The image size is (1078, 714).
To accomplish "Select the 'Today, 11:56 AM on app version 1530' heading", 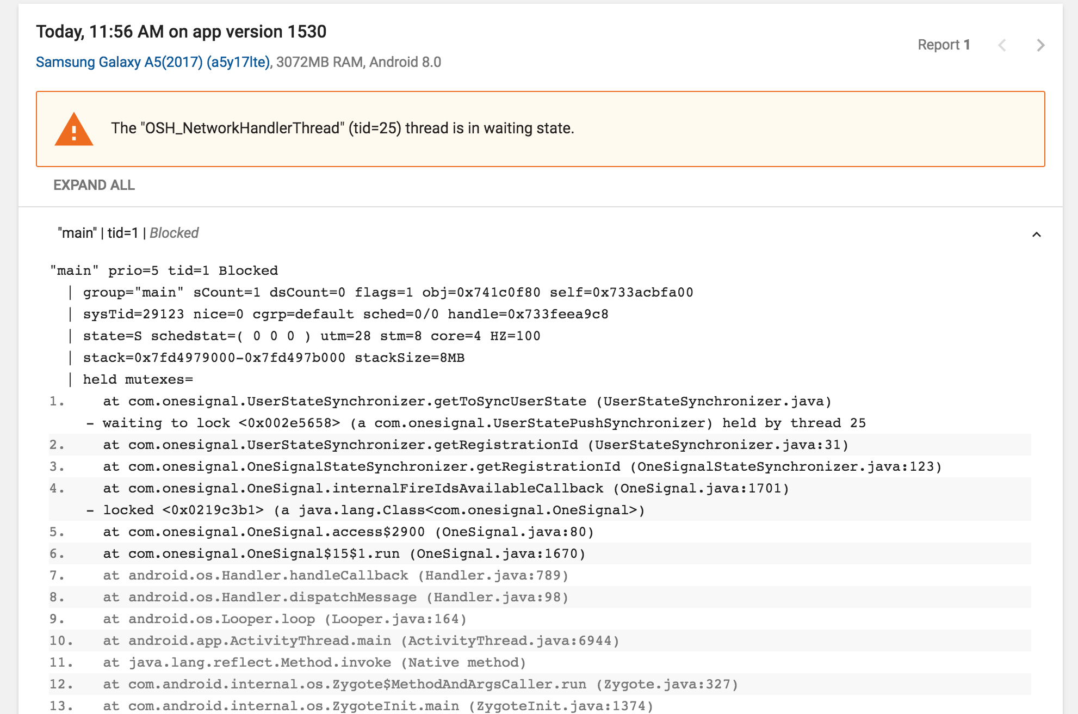I will (x=181, y=32).
